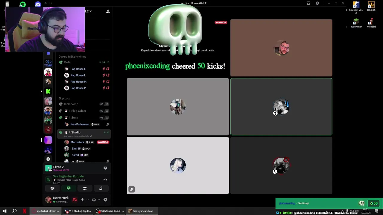Toggle microphone mute for Merterturk
The width and height of the screenshot is (383, 215).
(83, 200)
